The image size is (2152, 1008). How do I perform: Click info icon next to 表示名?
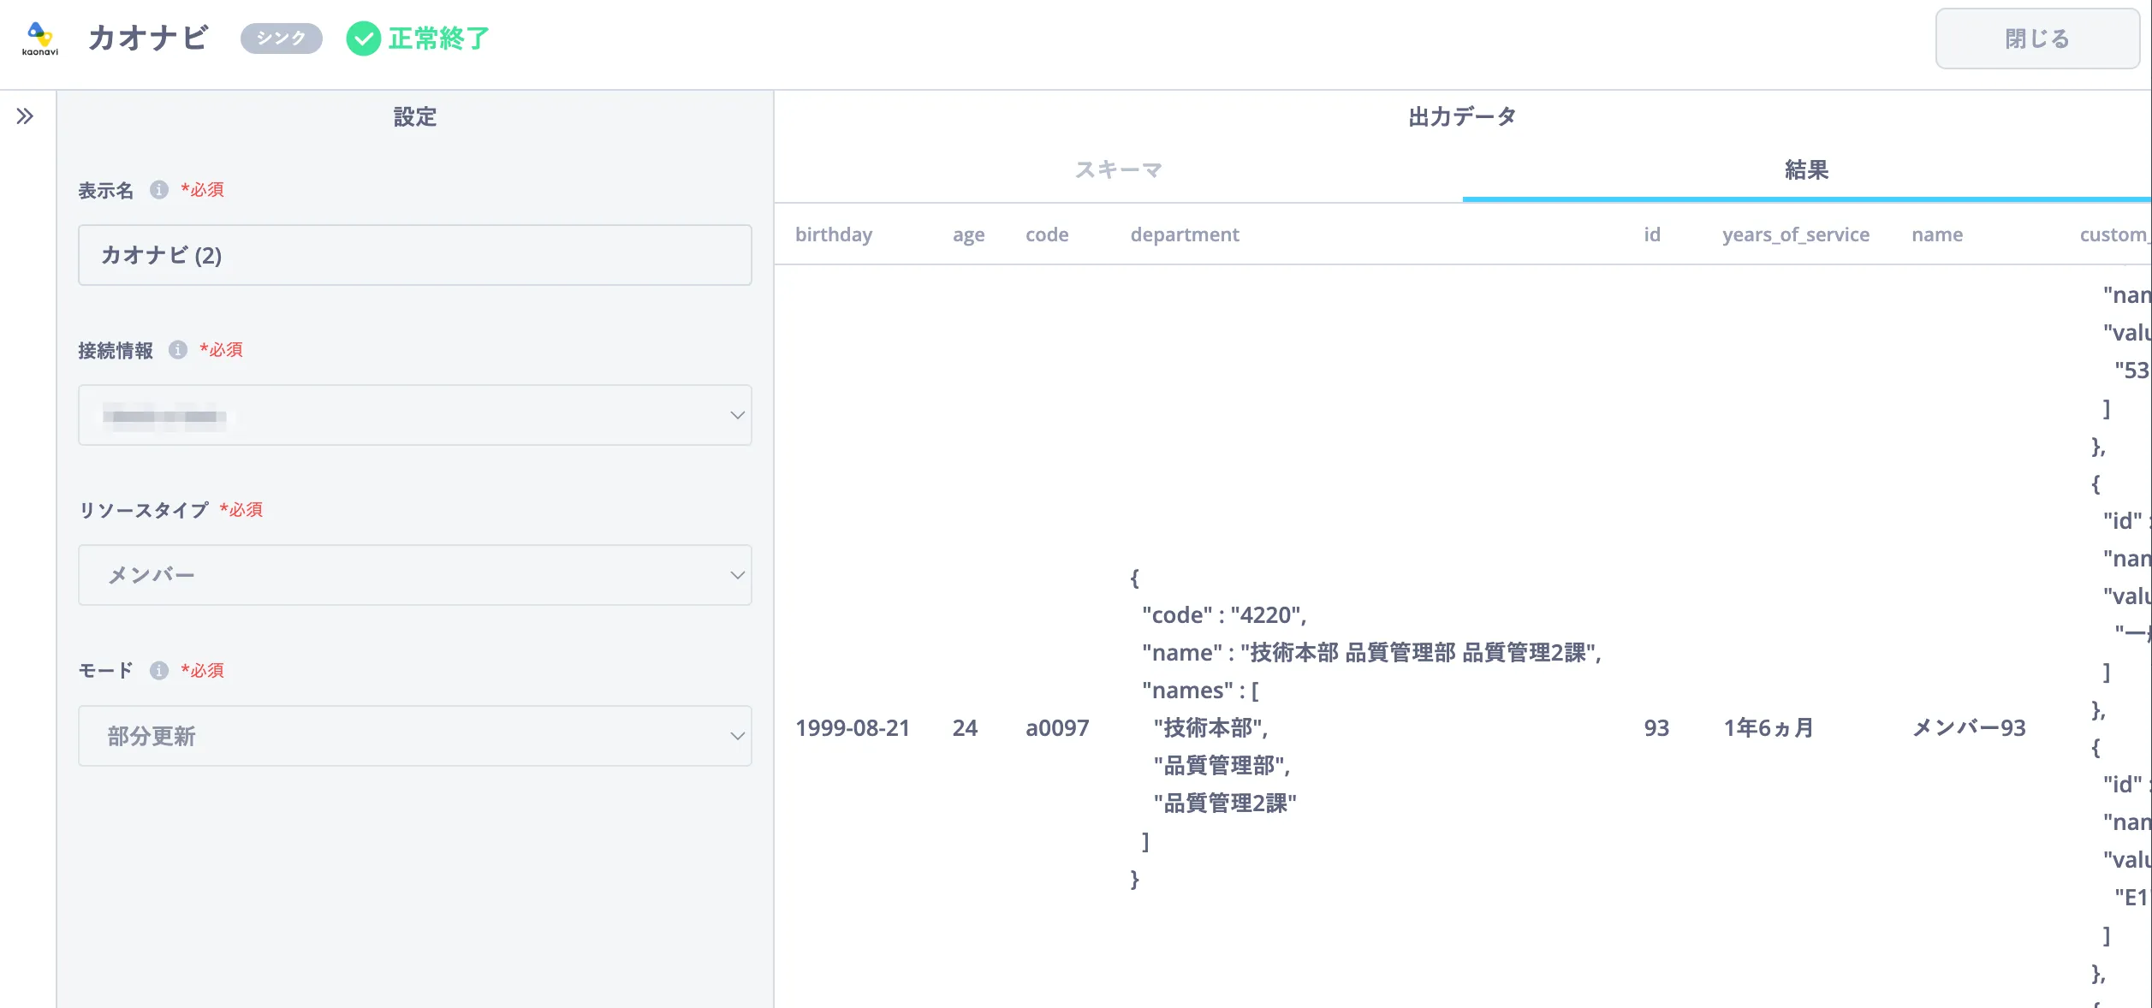coord(159,190)
